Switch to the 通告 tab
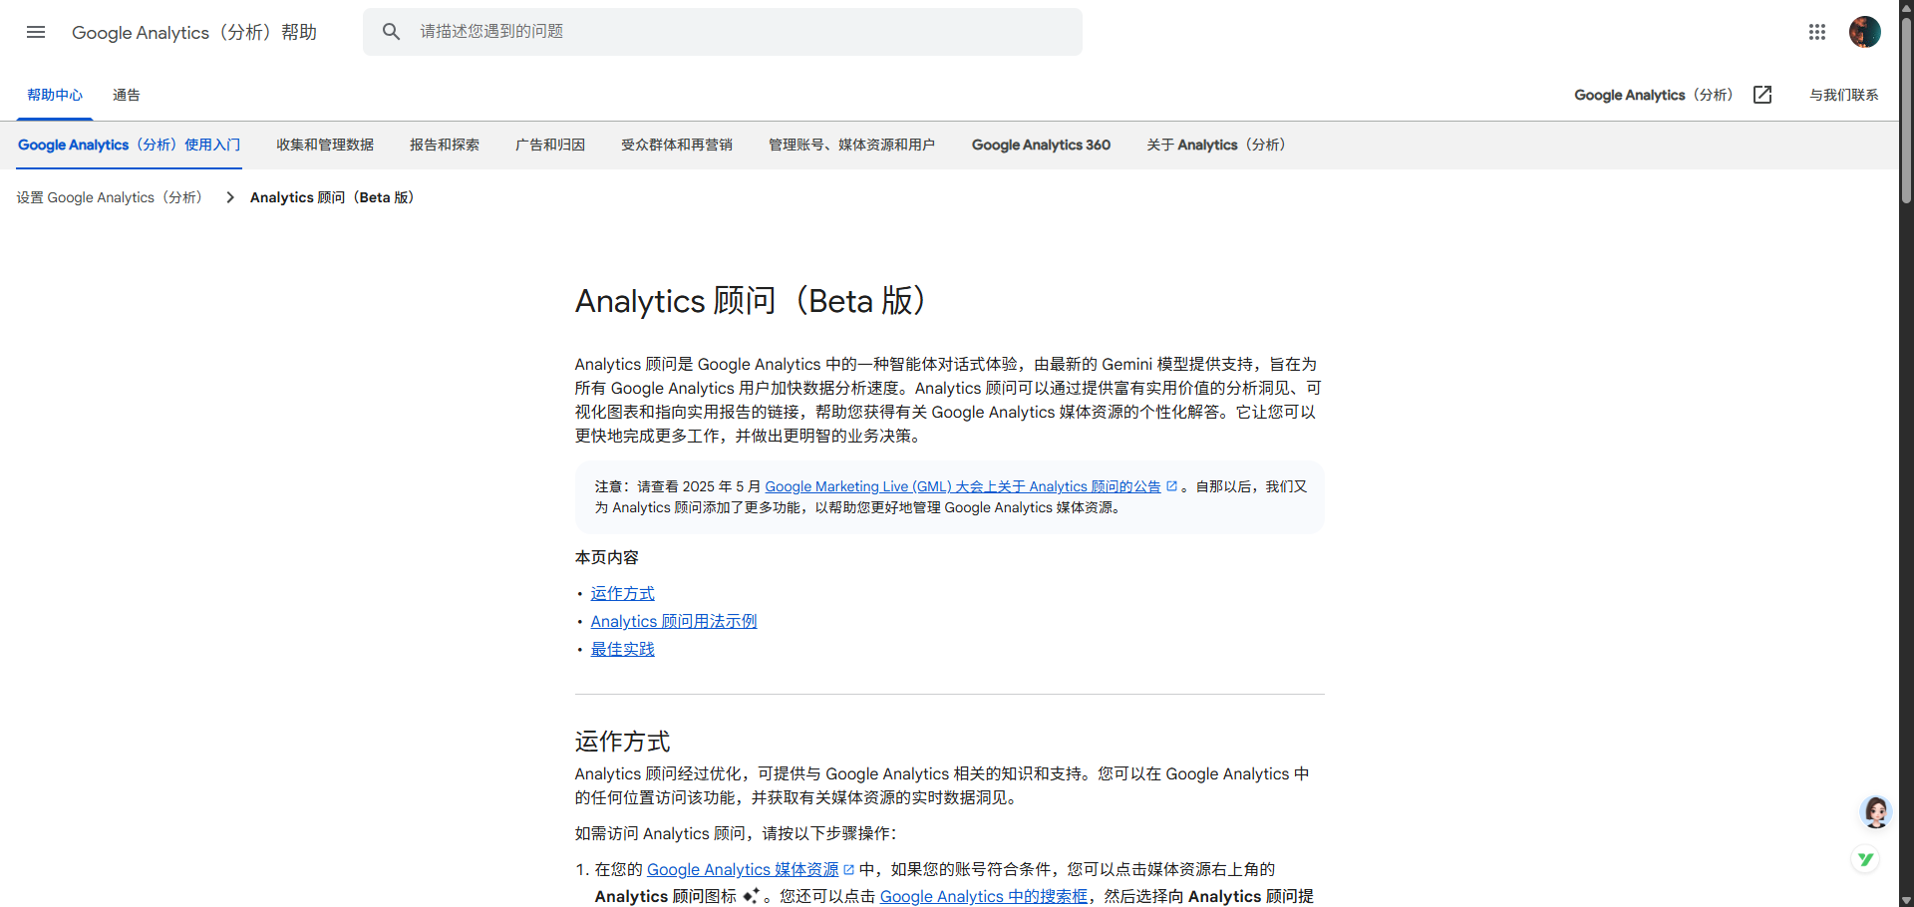 pyautogui.click(x=127, y=95)
